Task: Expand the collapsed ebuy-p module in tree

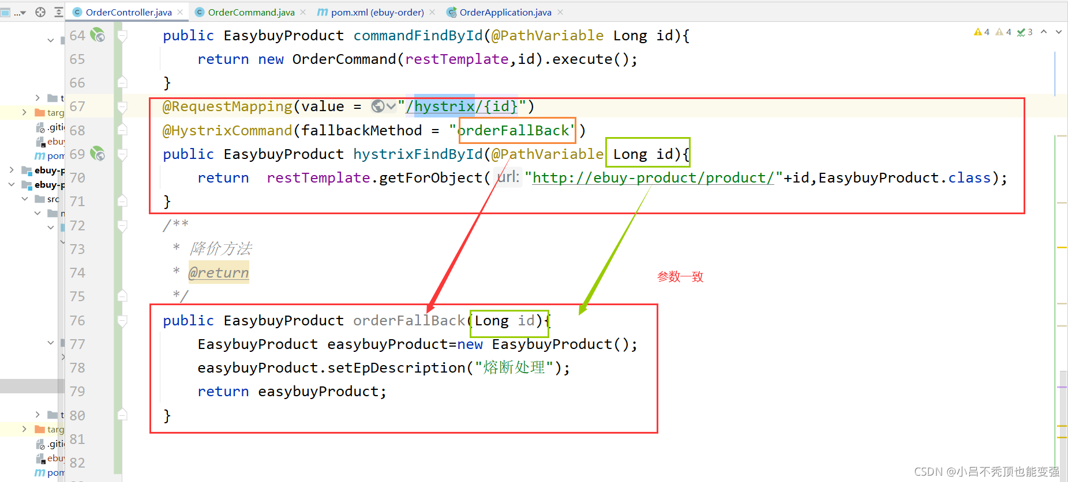Action: click(x=12, y=170)
